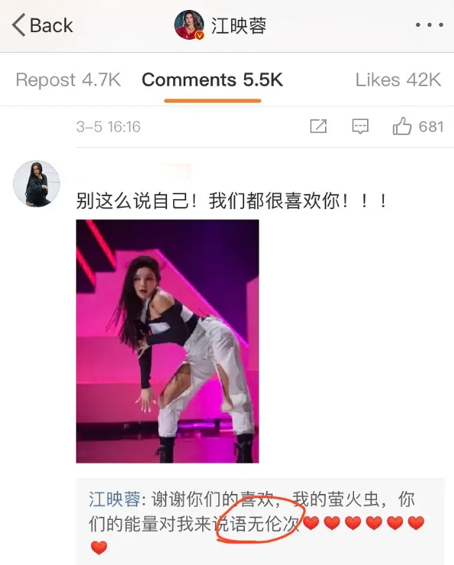Tap the reply speech bubble icon
Viewport: 454px width, 565px height.
pos(360,127)
